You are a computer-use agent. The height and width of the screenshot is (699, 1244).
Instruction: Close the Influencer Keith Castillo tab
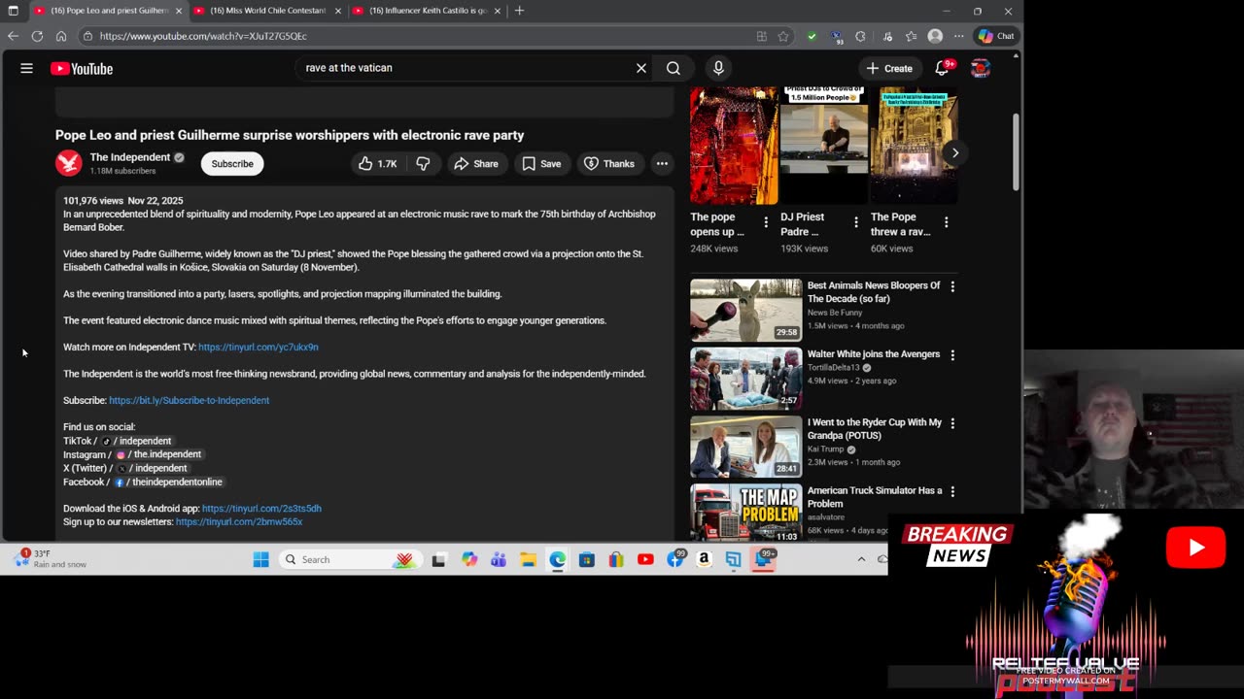point(498,11)
